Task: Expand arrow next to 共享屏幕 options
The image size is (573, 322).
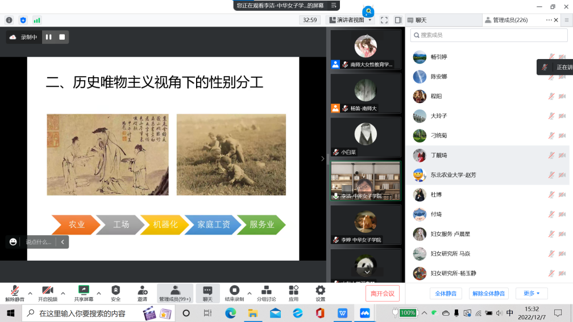Action: tap(99, 293)
